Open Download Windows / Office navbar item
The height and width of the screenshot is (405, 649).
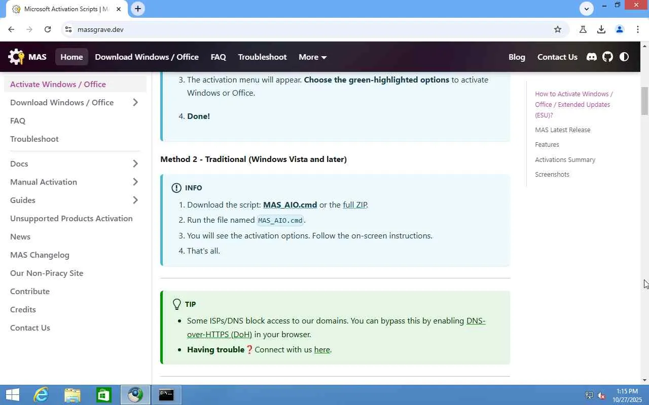tap(147, 57)
